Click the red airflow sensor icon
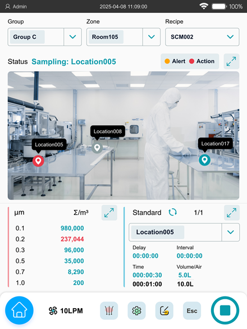The image size is (247, 329). coord(109,310)
